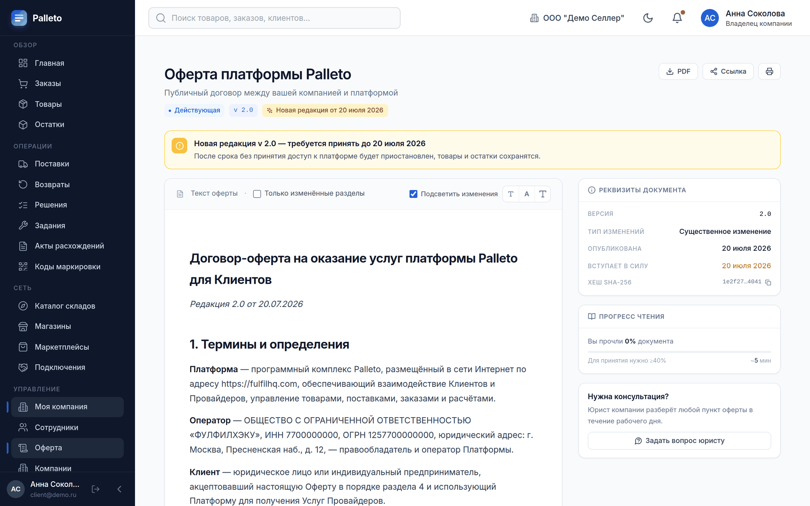
Task: Open Возвраты section
Action: coord(67,184)
